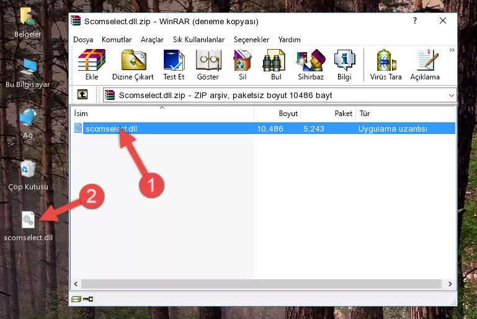The height and width of the screenshot is (319, 477).
Task: Sort by the Paket column header
Action: point(328,114)
